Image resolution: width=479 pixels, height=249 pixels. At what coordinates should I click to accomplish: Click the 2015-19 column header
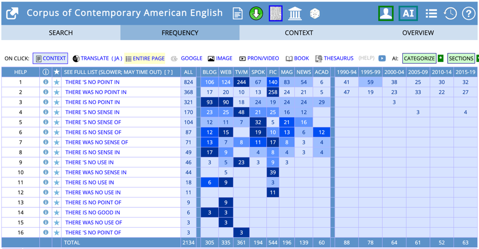click(x=465, y=72)
